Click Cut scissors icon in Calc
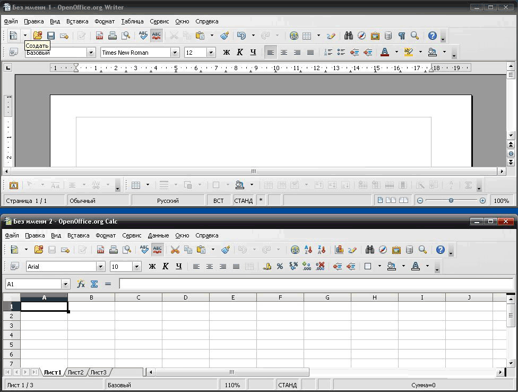518x392 pixels. click(x=175, y=250)
